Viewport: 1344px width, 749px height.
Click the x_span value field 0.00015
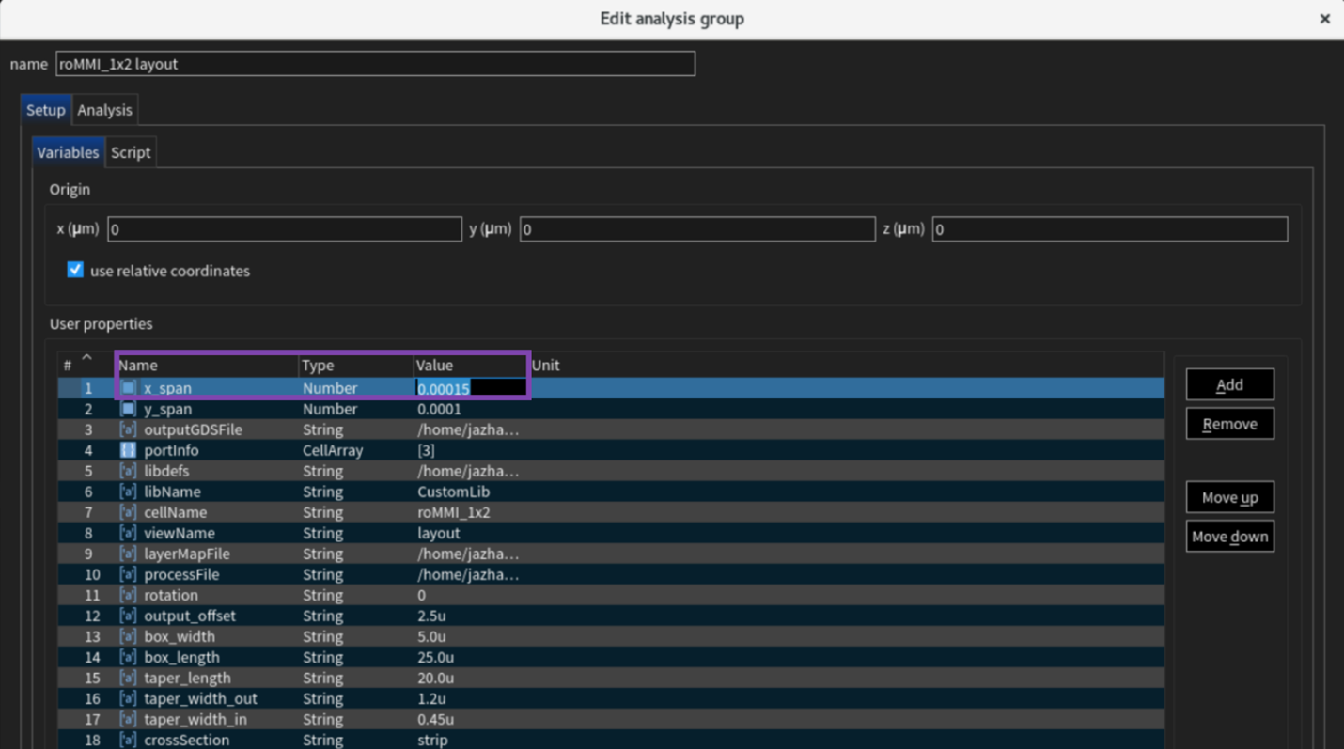click(x=471, y=388)
